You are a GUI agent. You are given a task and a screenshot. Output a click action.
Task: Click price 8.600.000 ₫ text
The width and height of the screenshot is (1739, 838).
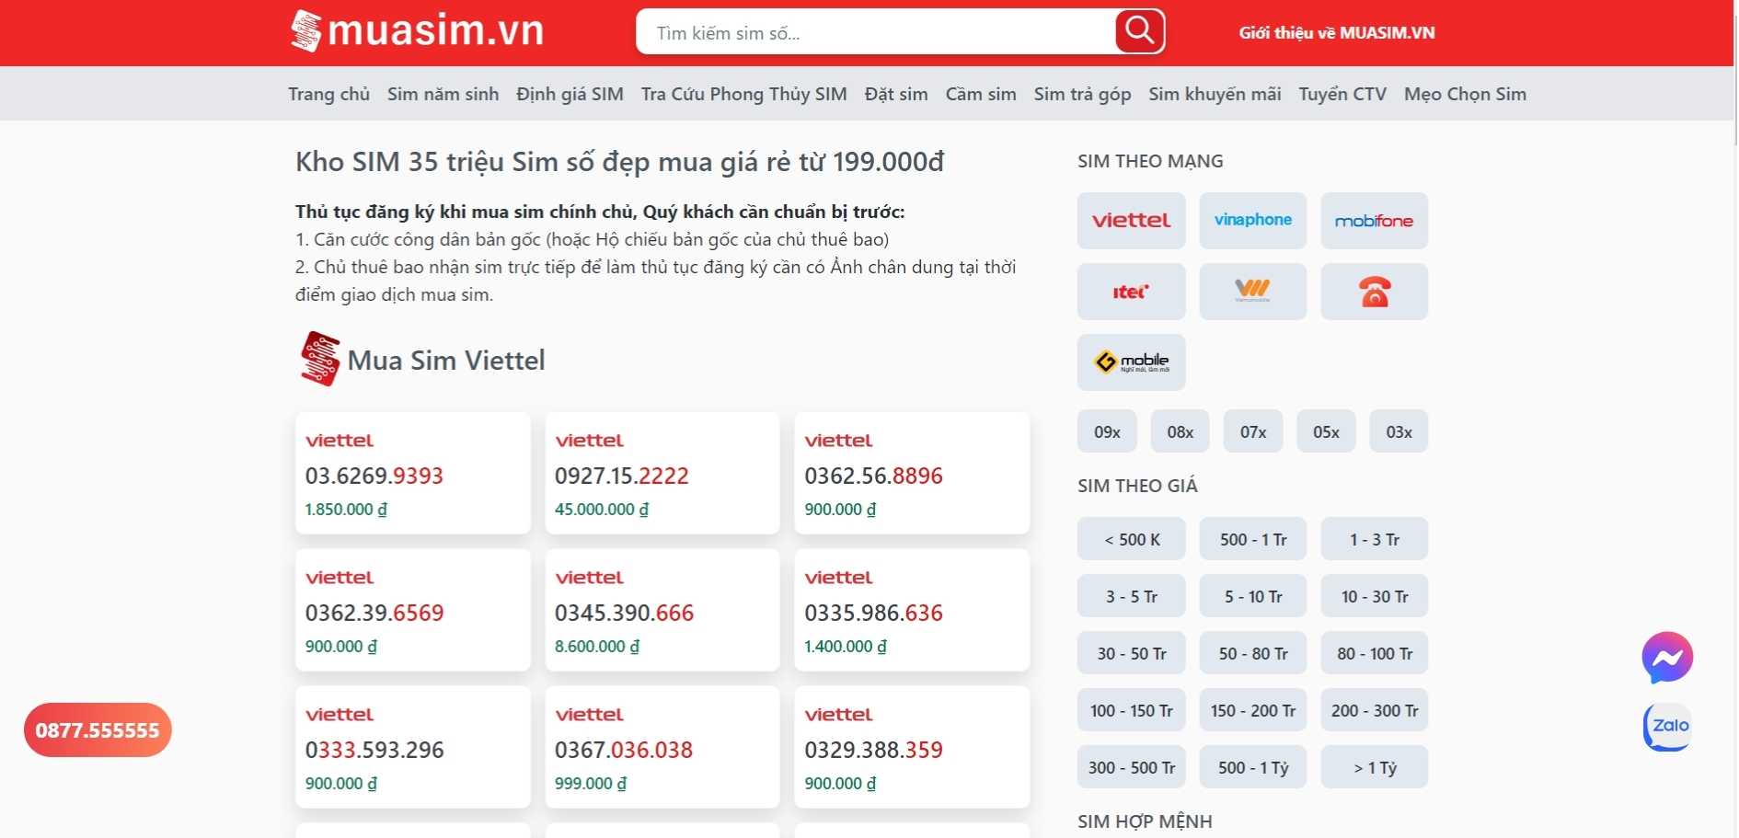[597, 646]
